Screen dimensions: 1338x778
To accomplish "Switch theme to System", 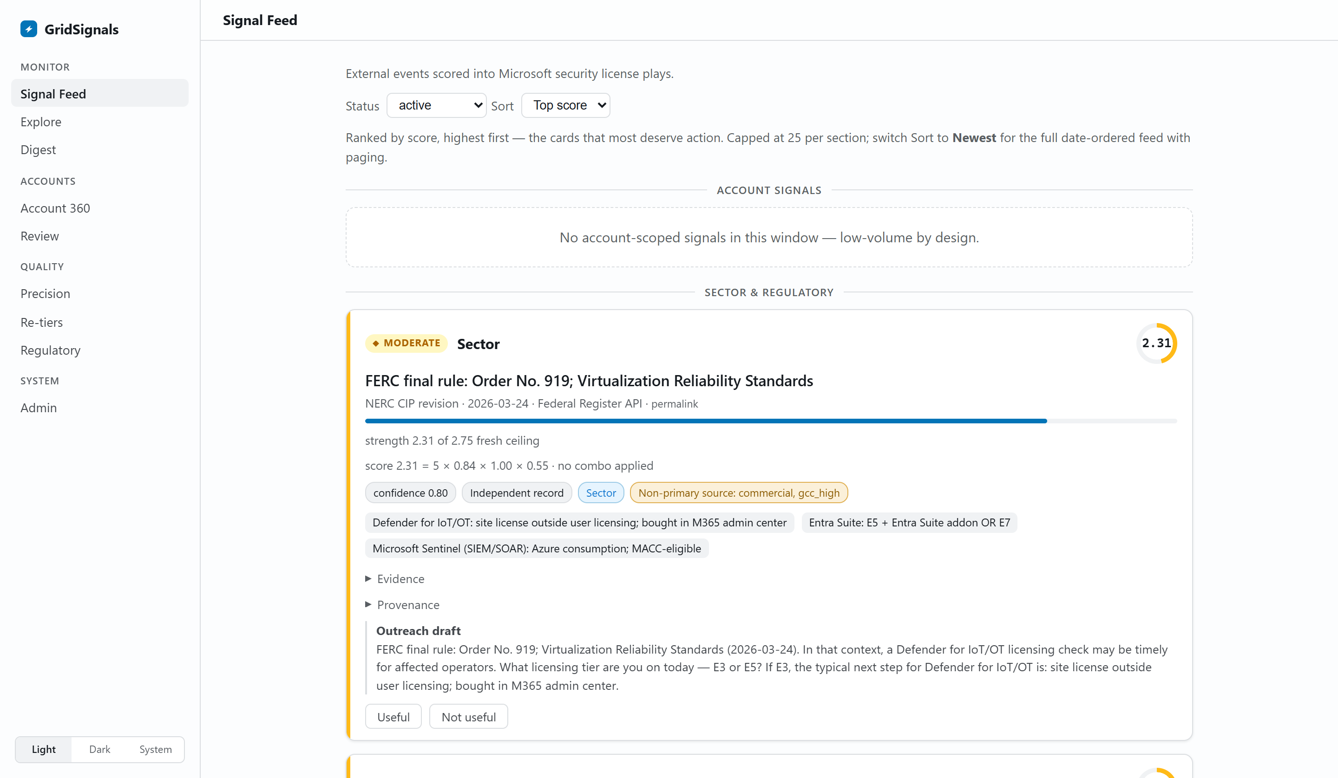I will [156, 749].
